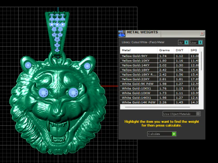Click DWT value 1.45 for 14K PdW
The height and width of the screenshot is (163, 218).
click(x=179, y=102)
